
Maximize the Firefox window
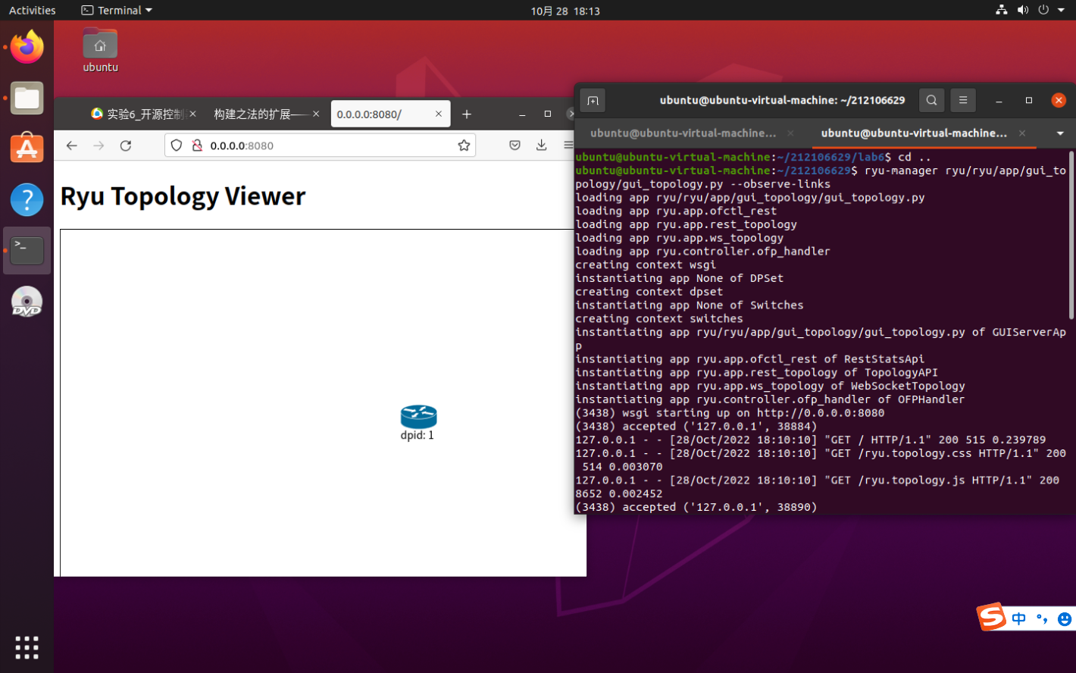pyautogui.click(x=548, y=114)
